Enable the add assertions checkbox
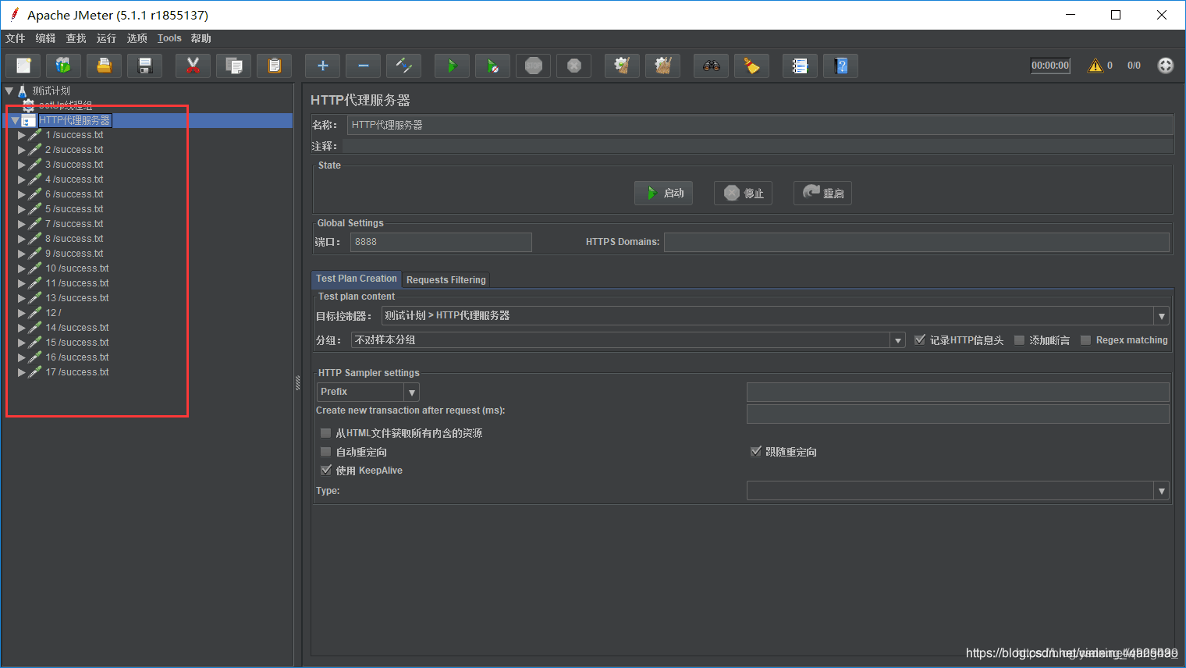This screenshot has width=1186, height=668. pyautogui.click(x=1019, y=340)
